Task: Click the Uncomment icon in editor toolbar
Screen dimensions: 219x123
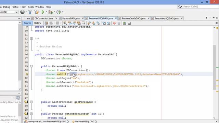Action: [129, 23]
